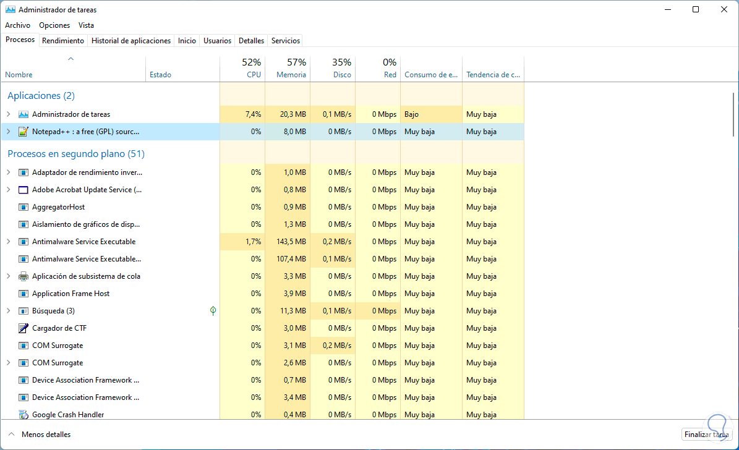Expand the Notepad++ process group
Viewport: 739px width, 450px height.
pos(9,132)
